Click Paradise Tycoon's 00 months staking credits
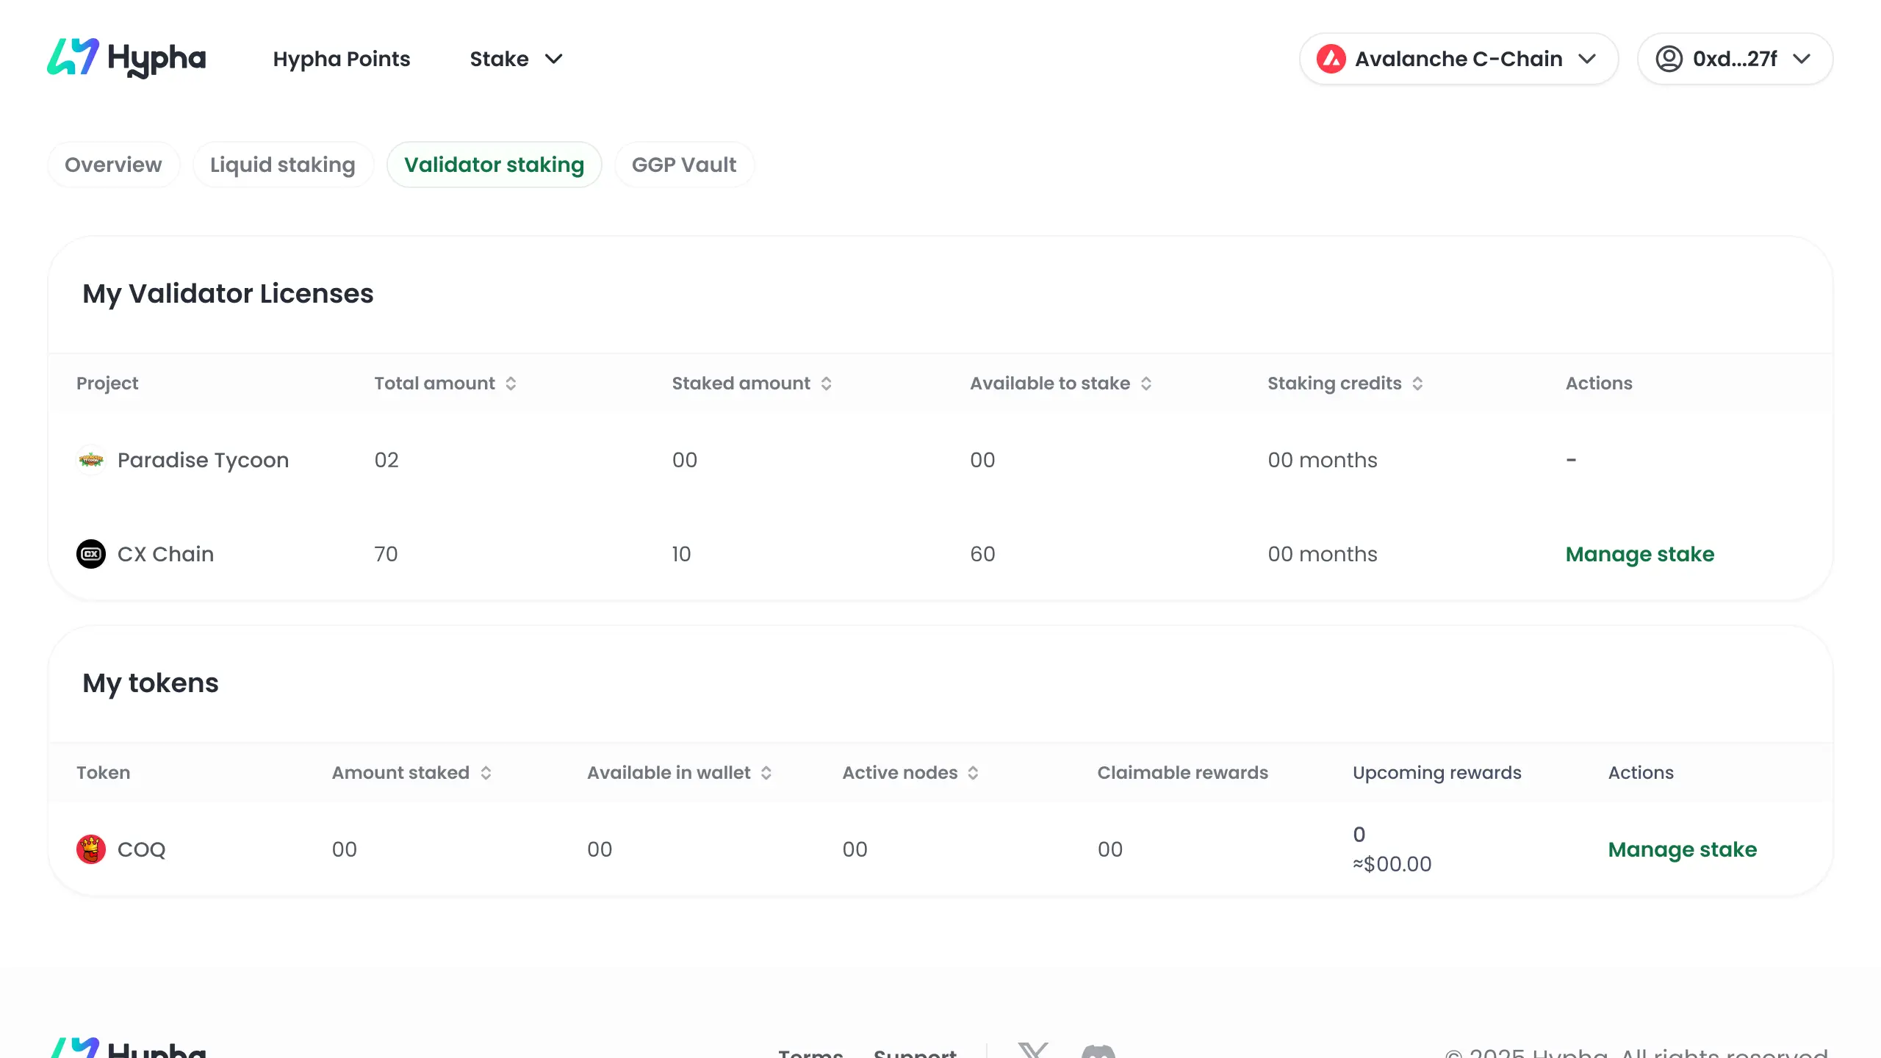The height and width of the screenshot is (1058, 1881). [x=1323, y=460]
